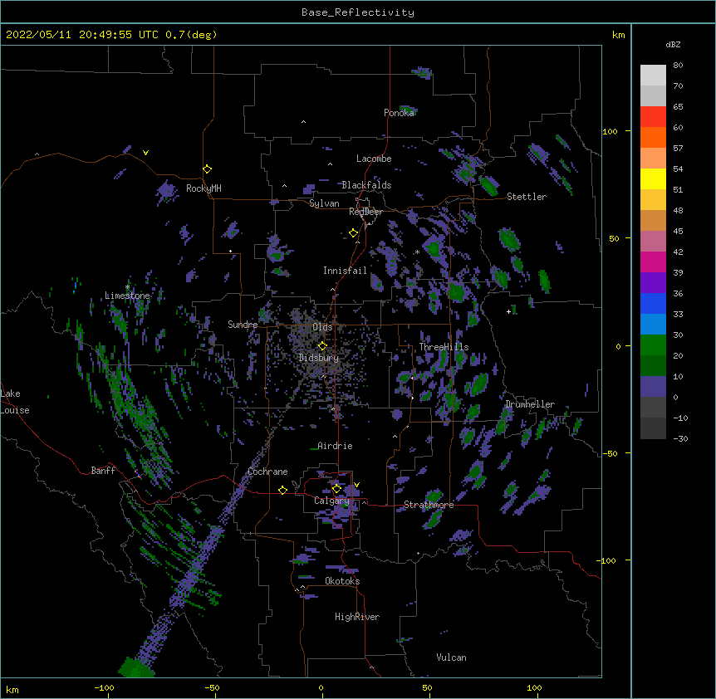
Task: Click the Calgary city label
Action: [x=331, y=501]
